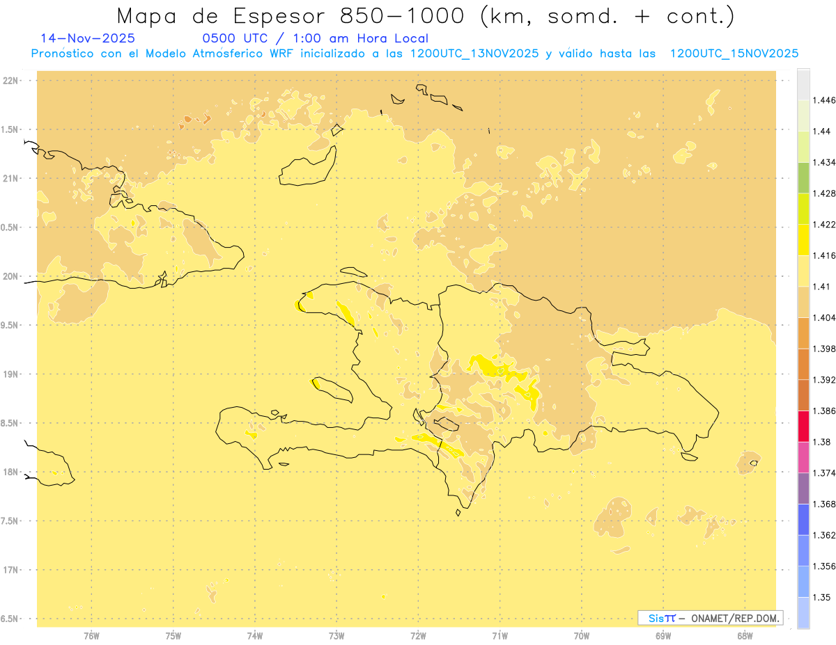Click the '22N' latitude label
836x645 pixels.
[10, 80]
